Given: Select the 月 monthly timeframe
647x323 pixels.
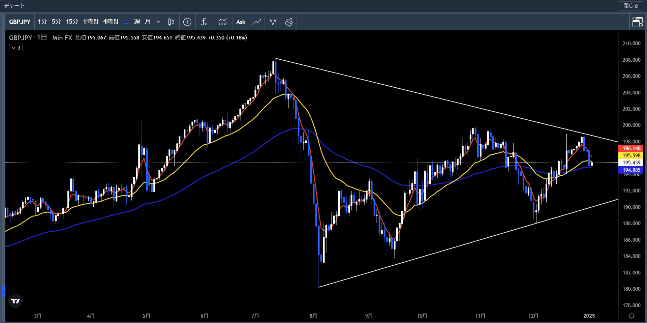Looking at the screenshot, I should point(148,22).
